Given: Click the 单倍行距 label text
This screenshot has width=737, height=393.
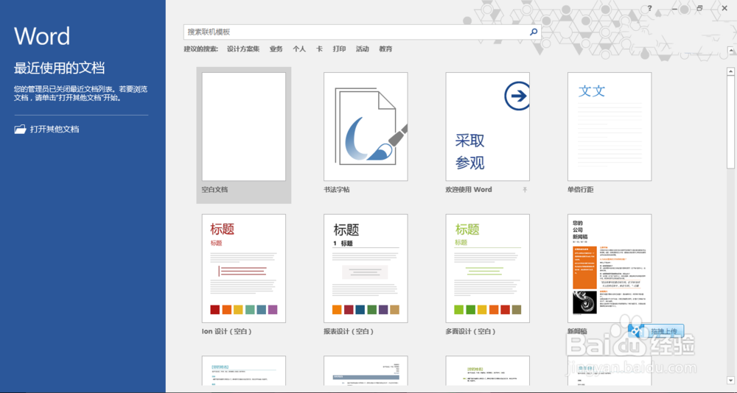Looking at the screenshot, I should tap(581, 190).
